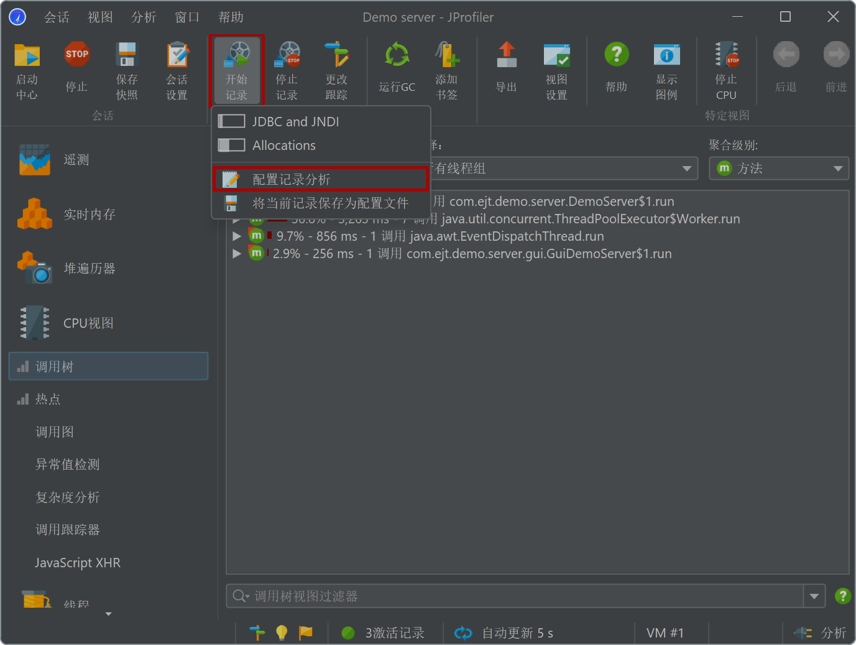This screenshot has height=645, width=856.
Task: Open the View (视图) menu
Action: tap(100, 17)
